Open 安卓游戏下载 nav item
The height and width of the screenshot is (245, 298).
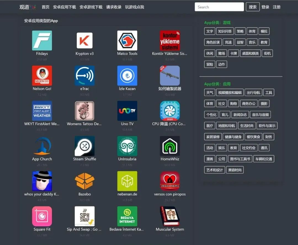coord(91,7)
